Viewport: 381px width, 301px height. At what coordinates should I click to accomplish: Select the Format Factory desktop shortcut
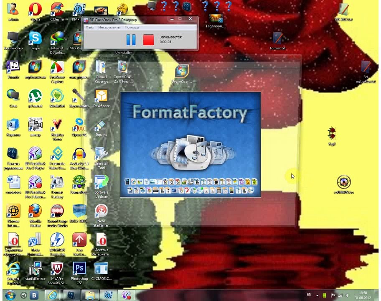pos(57,187)
